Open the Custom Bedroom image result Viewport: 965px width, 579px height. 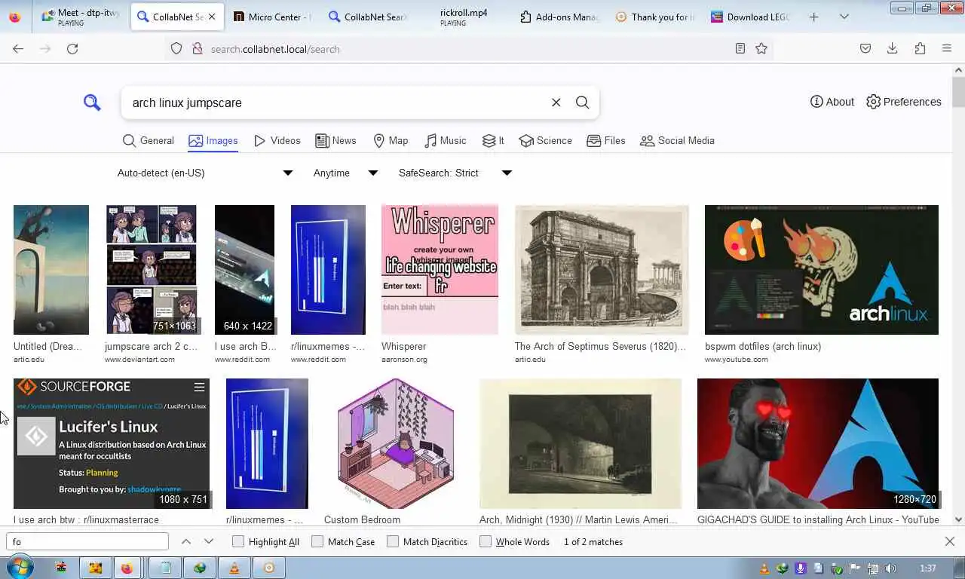click(x=396, y=443)
